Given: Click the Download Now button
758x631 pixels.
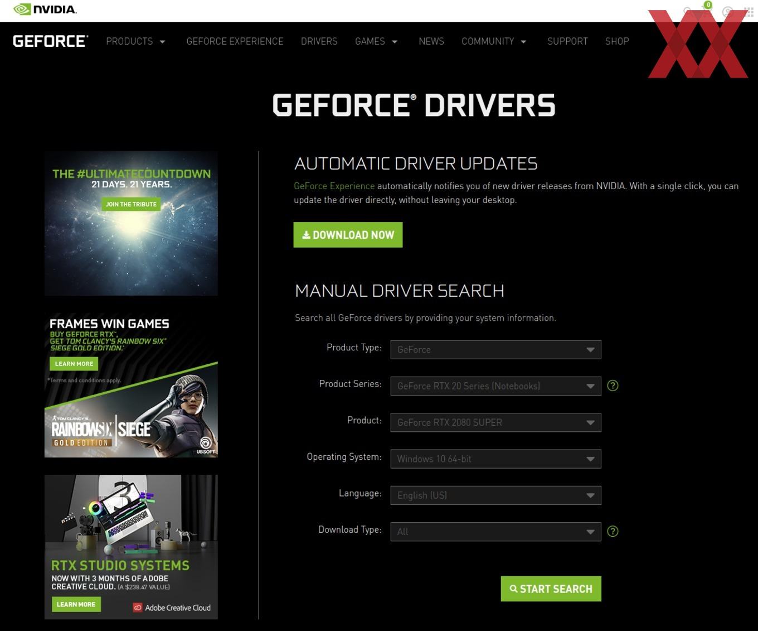Looking at the screenshot, I should [348, 235].
